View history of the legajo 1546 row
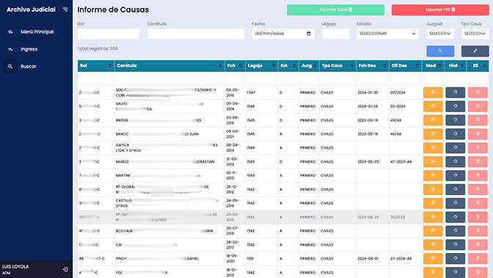This screenshot has width=493, height=278. pos(456,106)
